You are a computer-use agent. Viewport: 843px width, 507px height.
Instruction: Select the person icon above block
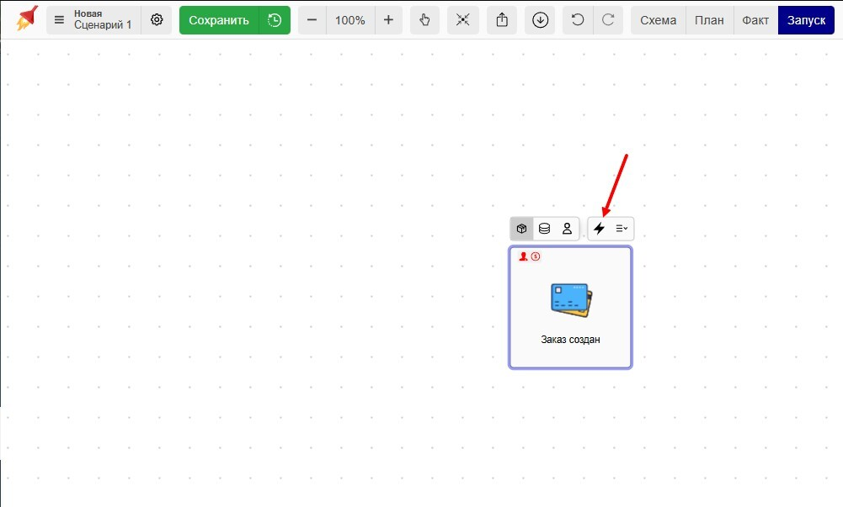(567, 229)
